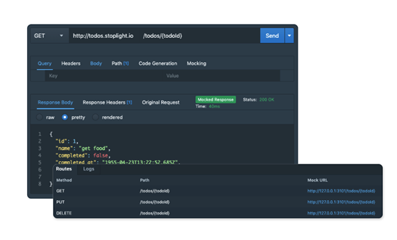The image size is (397, 240).
Task: Select the Response Headers [1] tab
Action: 107,103
